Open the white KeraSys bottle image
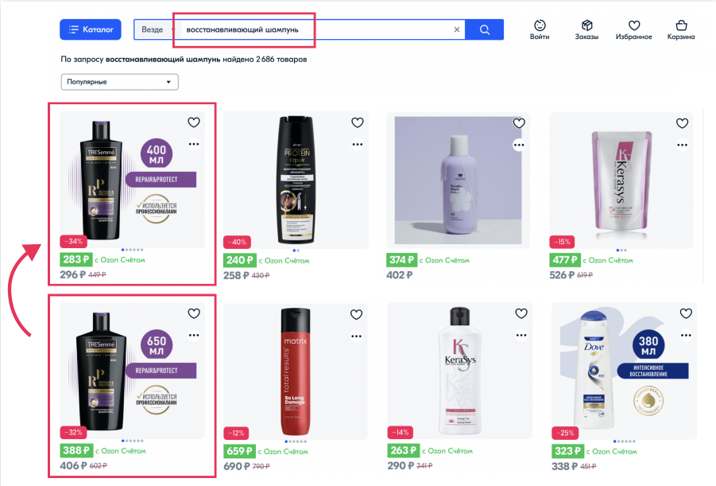The width and height of the screenshot is (716, 486). 459,371
